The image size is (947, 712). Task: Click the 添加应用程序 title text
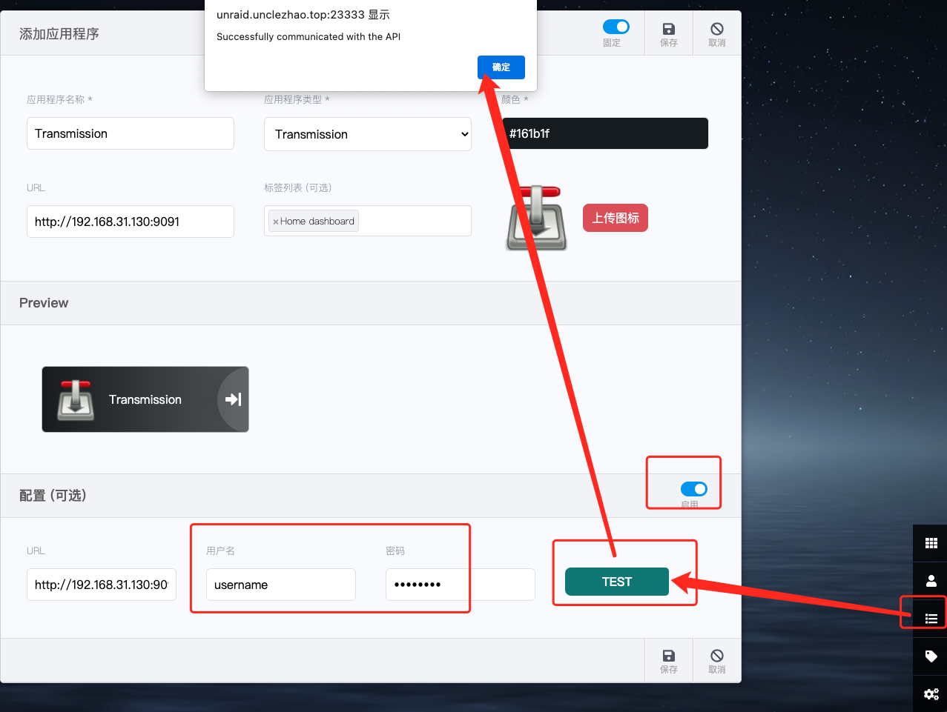coord(59,34)
